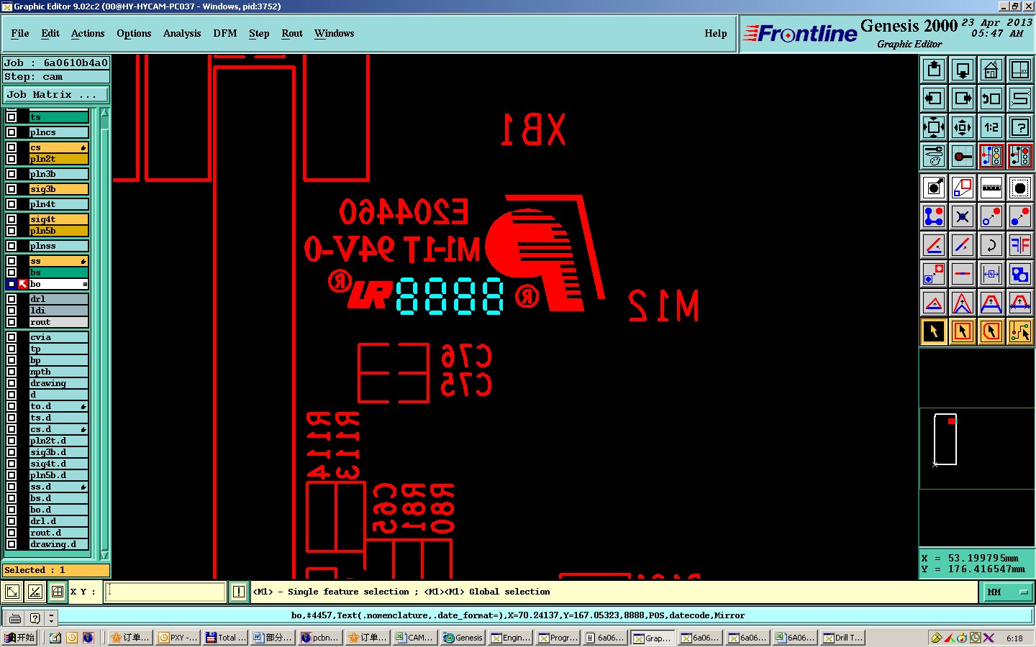Open the Edit menu
1036x647 pixels.
tap(50, 34)
